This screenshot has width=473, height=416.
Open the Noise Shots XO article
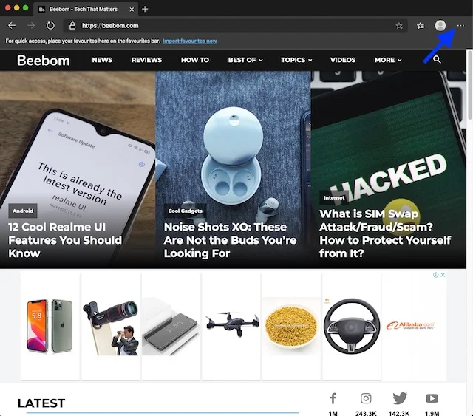click(230, 240)
